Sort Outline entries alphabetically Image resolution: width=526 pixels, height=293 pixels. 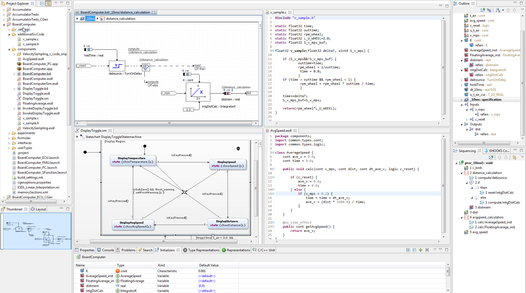point(498,11)
